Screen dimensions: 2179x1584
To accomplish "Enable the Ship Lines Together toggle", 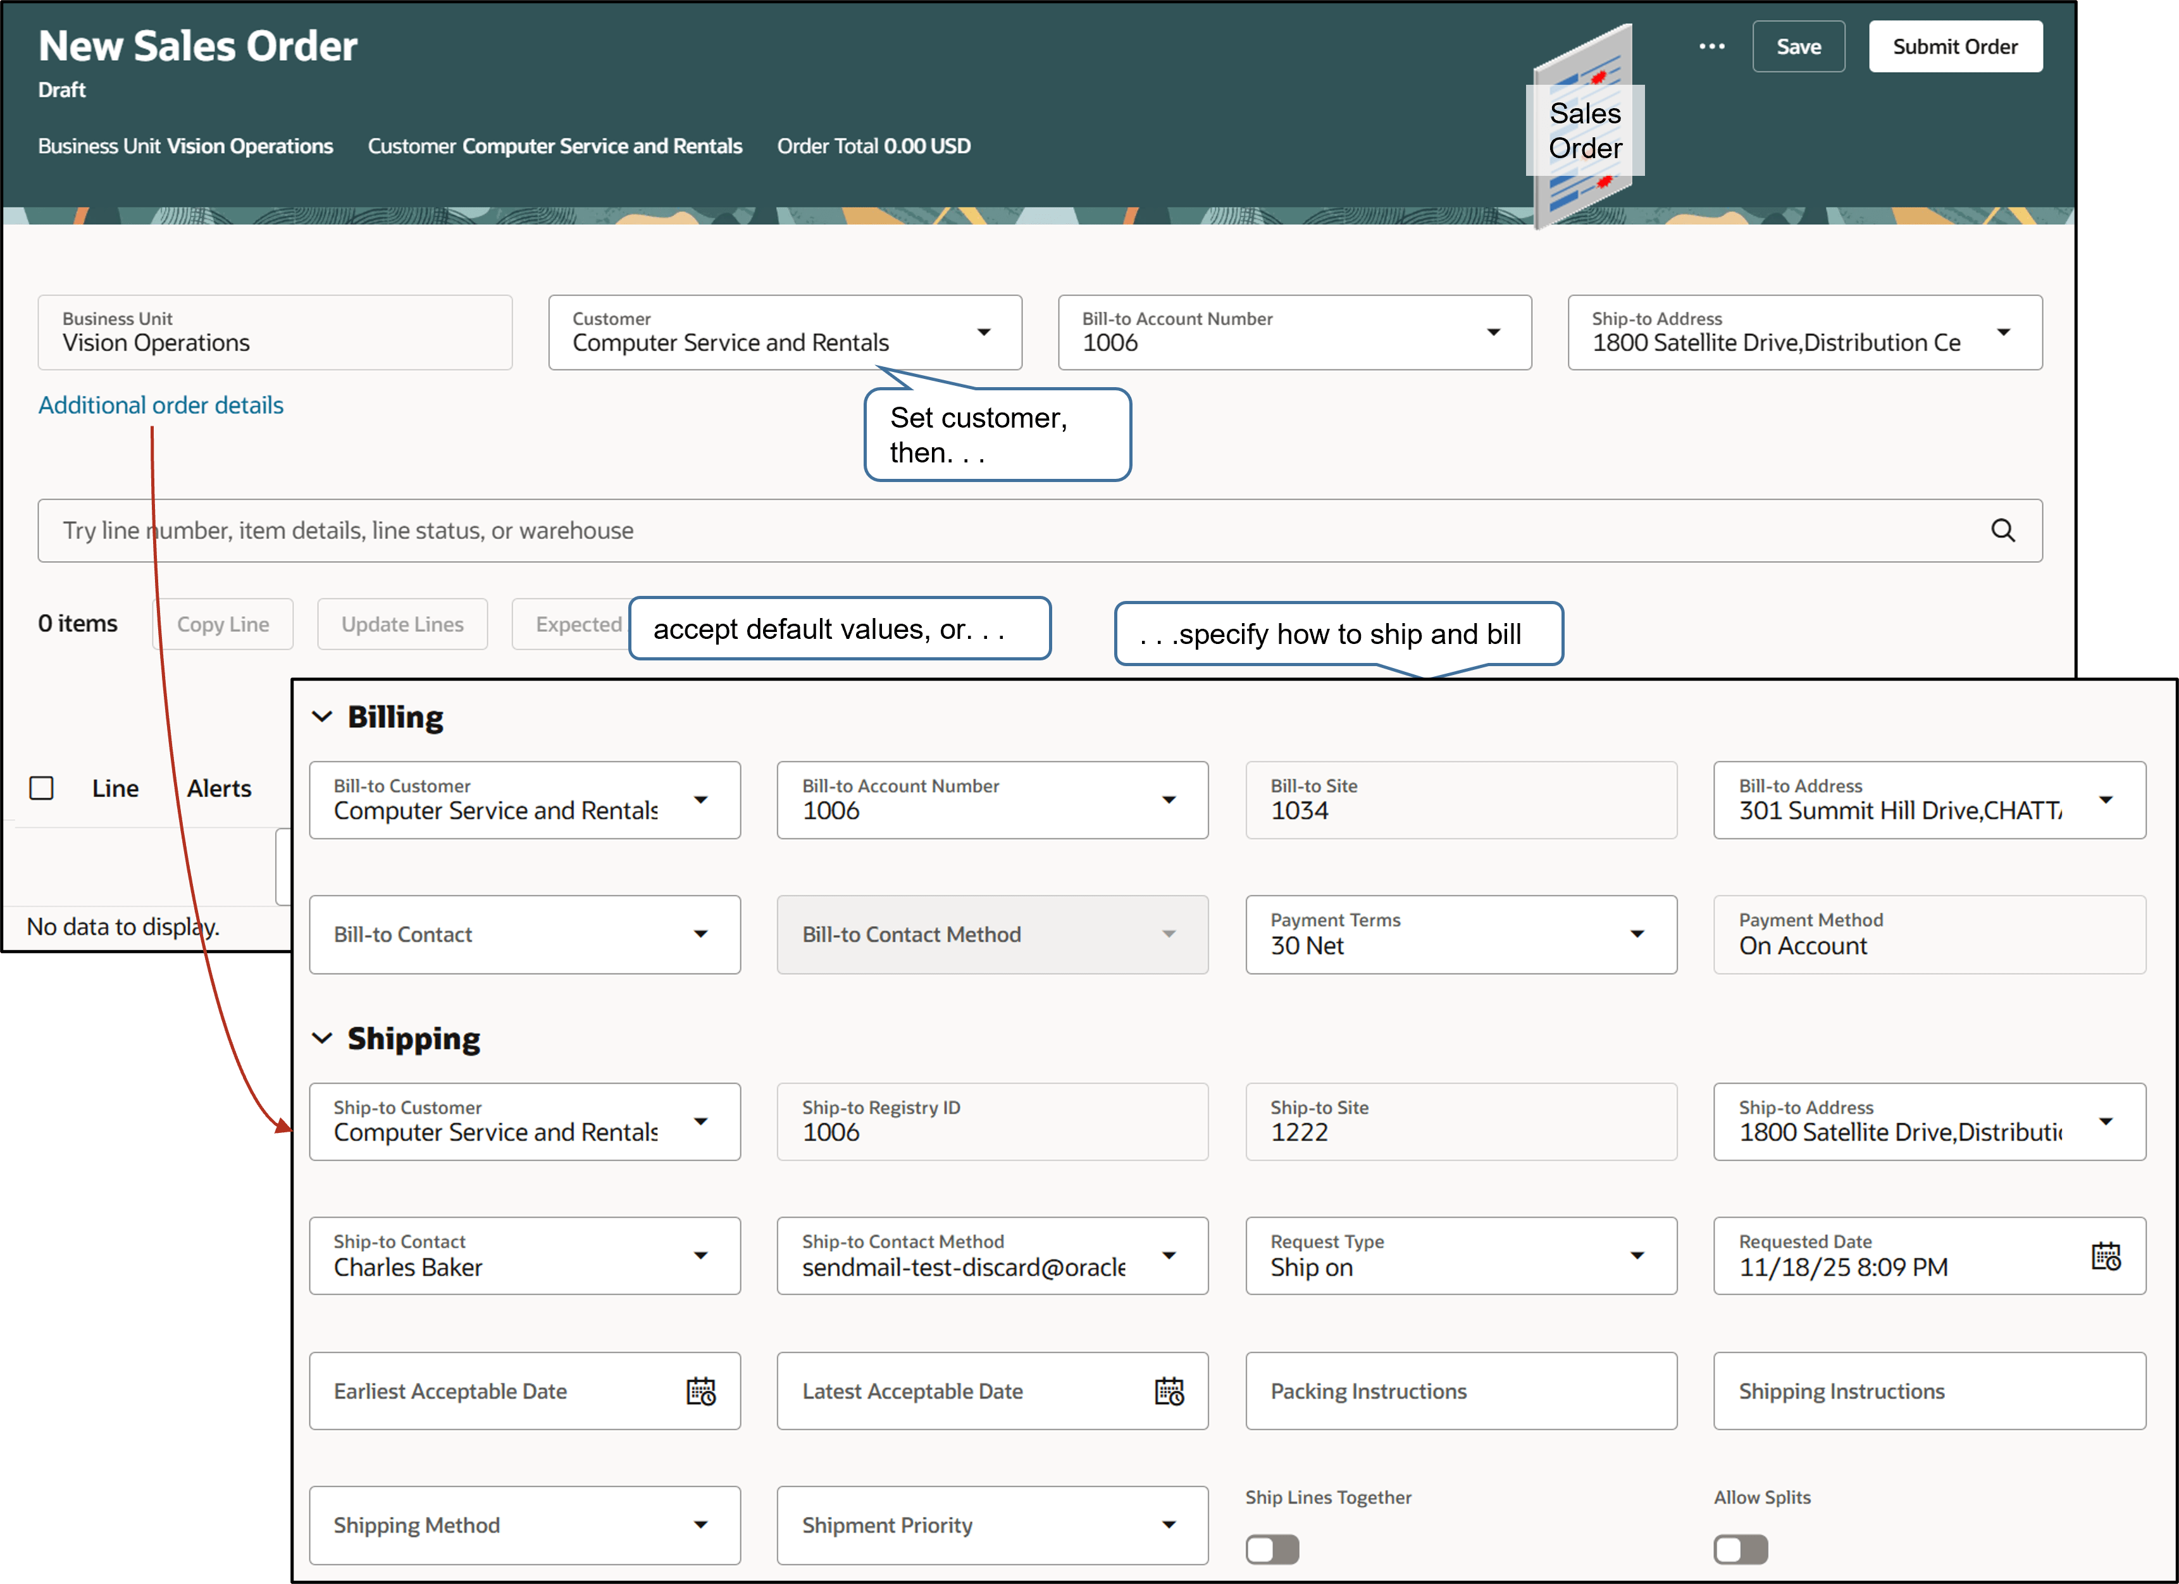I will pyautogui.click(x=1272, y=1549).
